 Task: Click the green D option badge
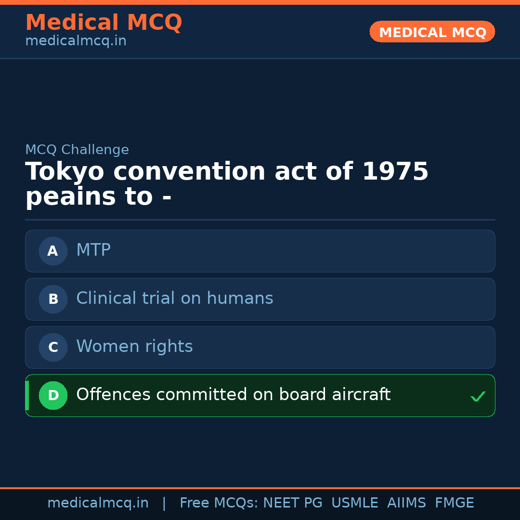[x=53, y=395]
